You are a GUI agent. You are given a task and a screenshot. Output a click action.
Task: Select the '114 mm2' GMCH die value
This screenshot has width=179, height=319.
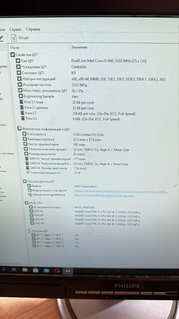click(x=80, y=169)
